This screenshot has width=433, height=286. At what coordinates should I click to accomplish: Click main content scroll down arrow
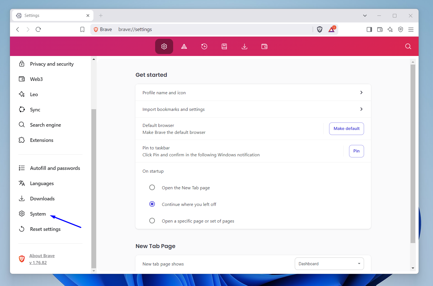coord(413,268)
